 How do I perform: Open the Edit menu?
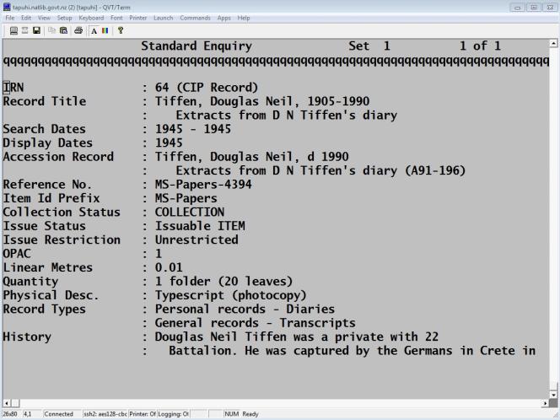tap(26, 18)
